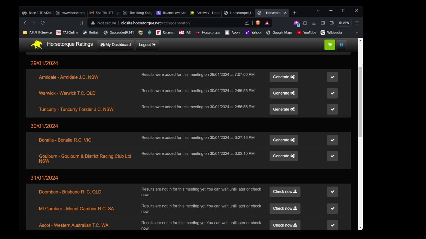The width and height of the screenshot is (426, 239).
Task: Check now for Doomben results
Action: pyautogui.click(x=285, y=192)
